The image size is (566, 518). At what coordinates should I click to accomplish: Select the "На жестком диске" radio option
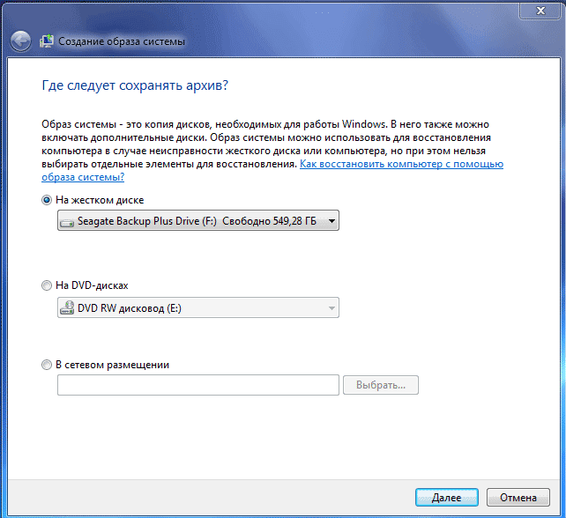(x=47, y=200)
